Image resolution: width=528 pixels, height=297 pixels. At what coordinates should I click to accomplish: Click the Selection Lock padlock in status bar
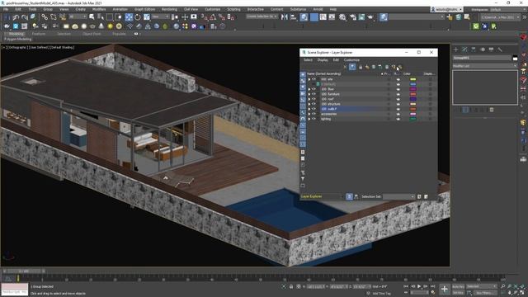[291, 286]
